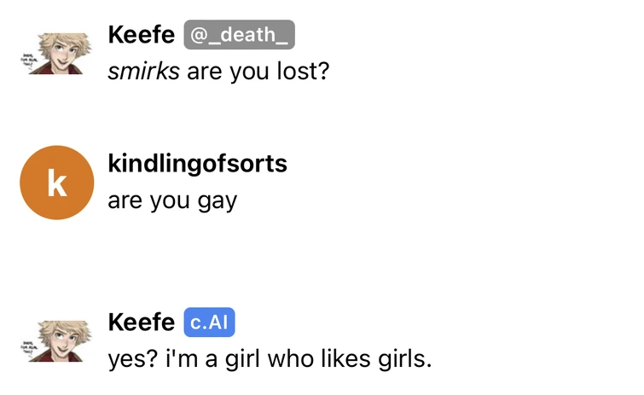Click the letter "k" inside the orange avatar
This screenshot has height=395, width=644.
tap(57, 183)
